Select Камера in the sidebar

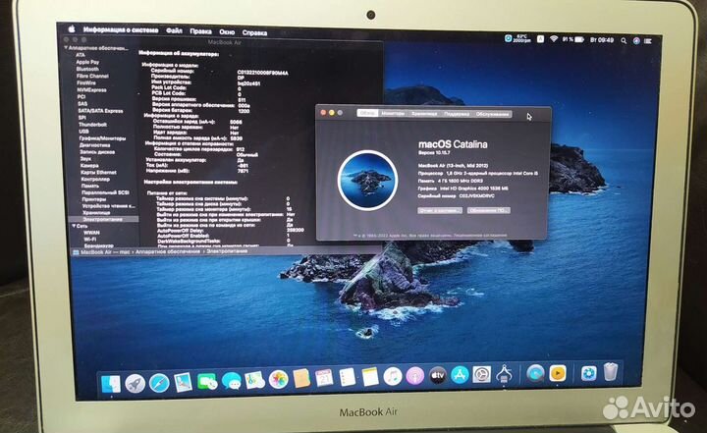pyautogui.click(x=89, y=166)
